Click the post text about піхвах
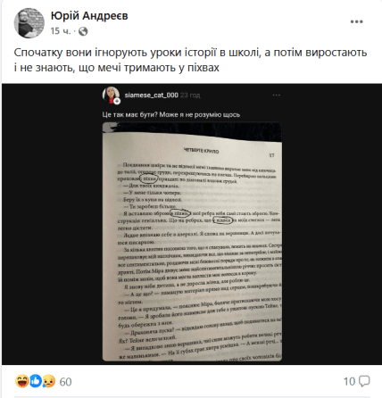This screenshot has width=382, height=398. click(x=190, y=60)
